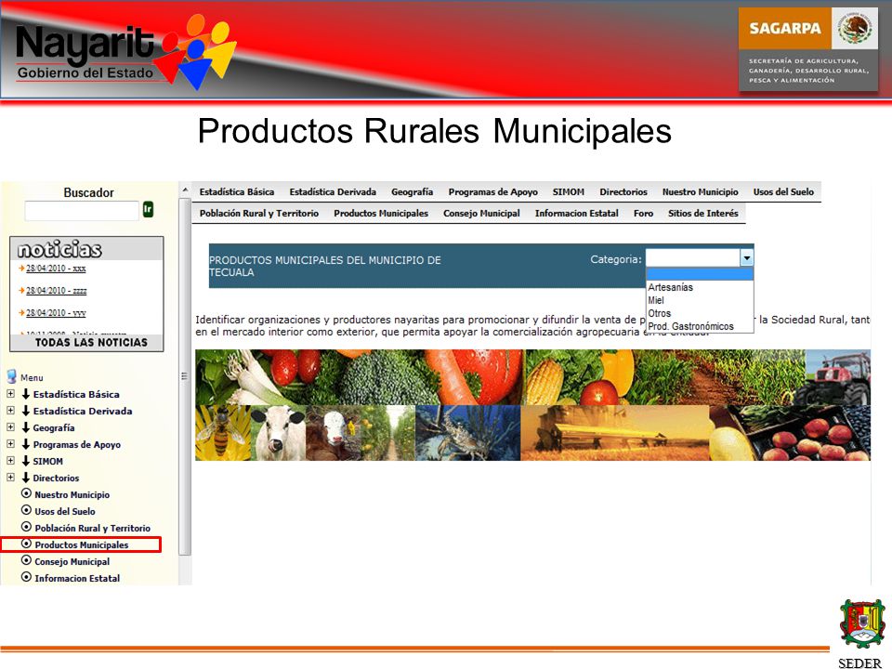The width and height of the screenshot is (892, 669).
Task: Click the Productos Municipales bullet icon
Action: [x=26, y=544]
